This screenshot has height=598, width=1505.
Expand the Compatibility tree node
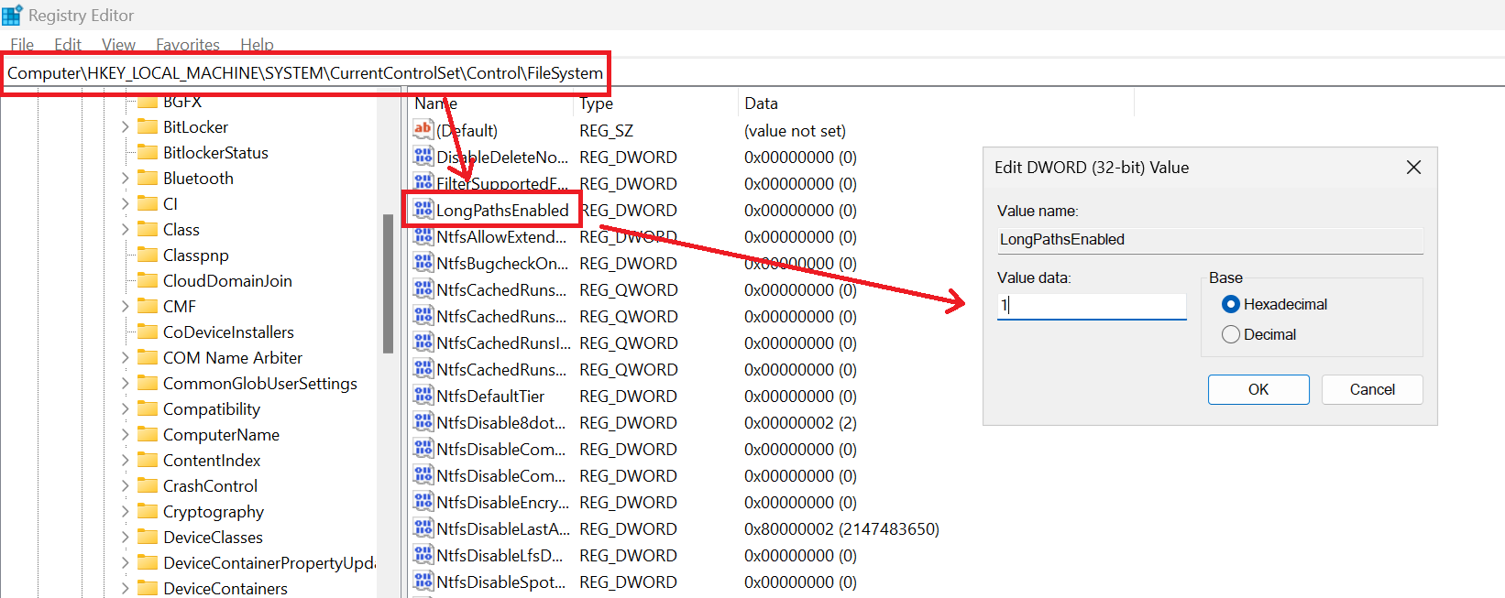tap(126, 409)
